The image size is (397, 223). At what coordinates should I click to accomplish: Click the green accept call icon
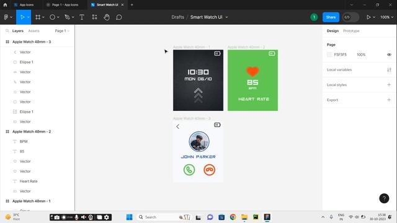(x=189, y=170)
